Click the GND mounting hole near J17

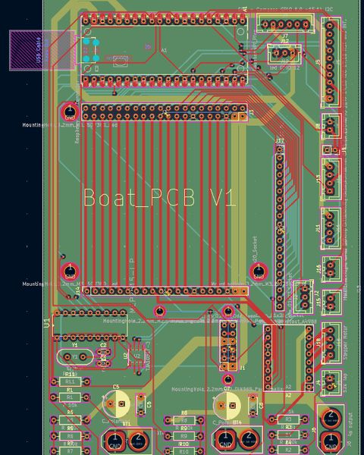point(259,271)
